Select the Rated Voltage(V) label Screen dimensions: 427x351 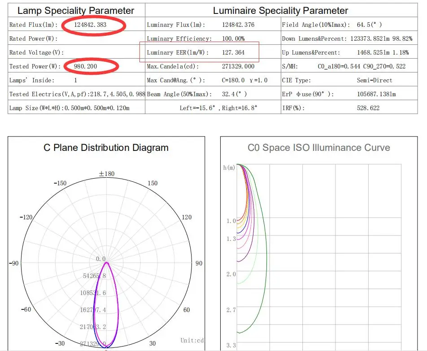click(x=36, y=52)
